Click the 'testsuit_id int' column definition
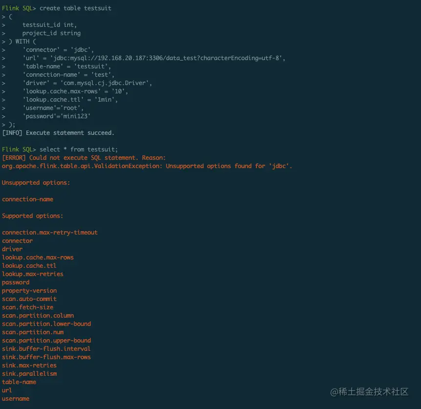 49,25
